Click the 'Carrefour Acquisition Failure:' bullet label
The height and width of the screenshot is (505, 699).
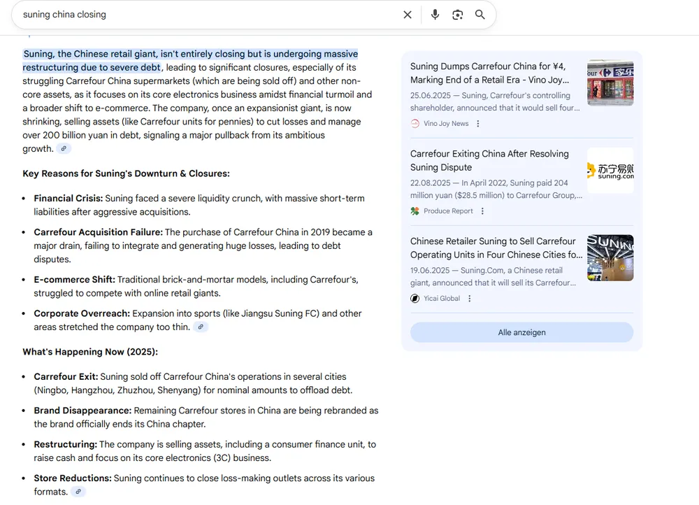coord(98,232)
